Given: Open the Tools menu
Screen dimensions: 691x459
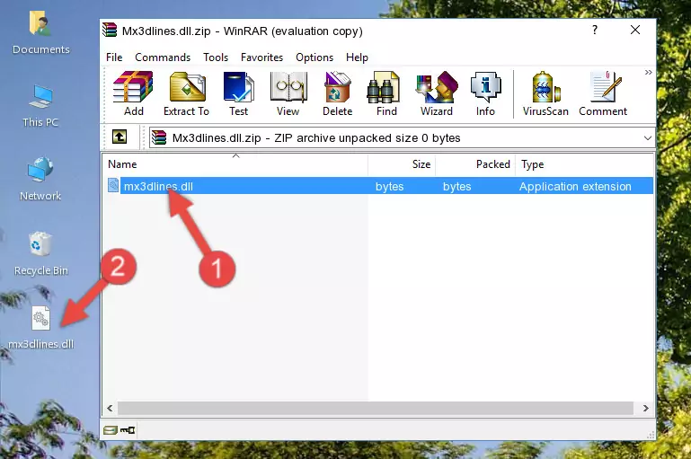Looking at the screenshot, I should [x=216, y=57].
